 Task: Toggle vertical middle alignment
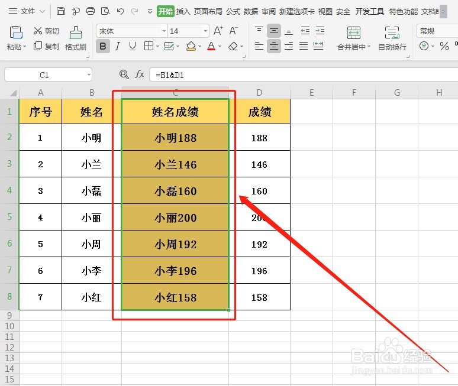274,30
